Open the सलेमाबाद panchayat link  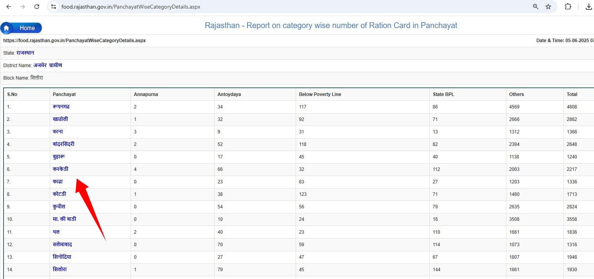tap(62, 244)
